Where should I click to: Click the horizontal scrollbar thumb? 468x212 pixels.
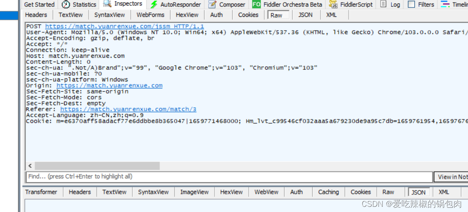point(97,166)
